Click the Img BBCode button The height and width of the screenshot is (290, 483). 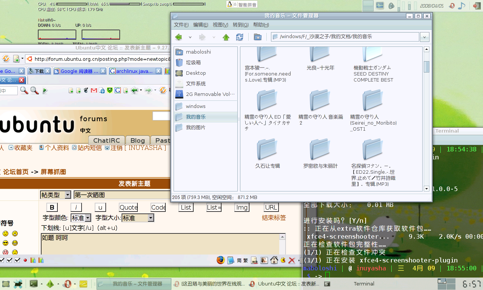coord(242,207)
